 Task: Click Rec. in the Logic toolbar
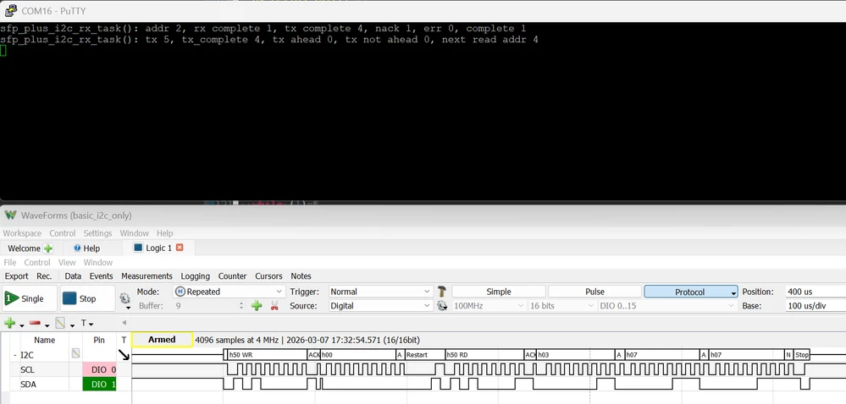click(44, 276)
